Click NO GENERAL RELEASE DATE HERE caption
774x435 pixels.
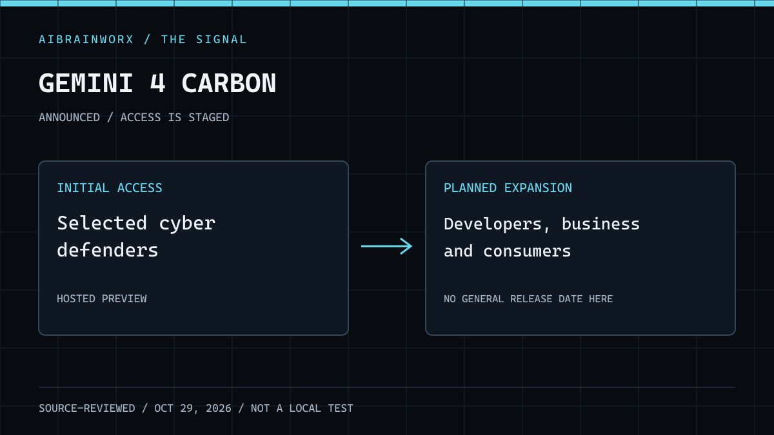tap(528, 299)
